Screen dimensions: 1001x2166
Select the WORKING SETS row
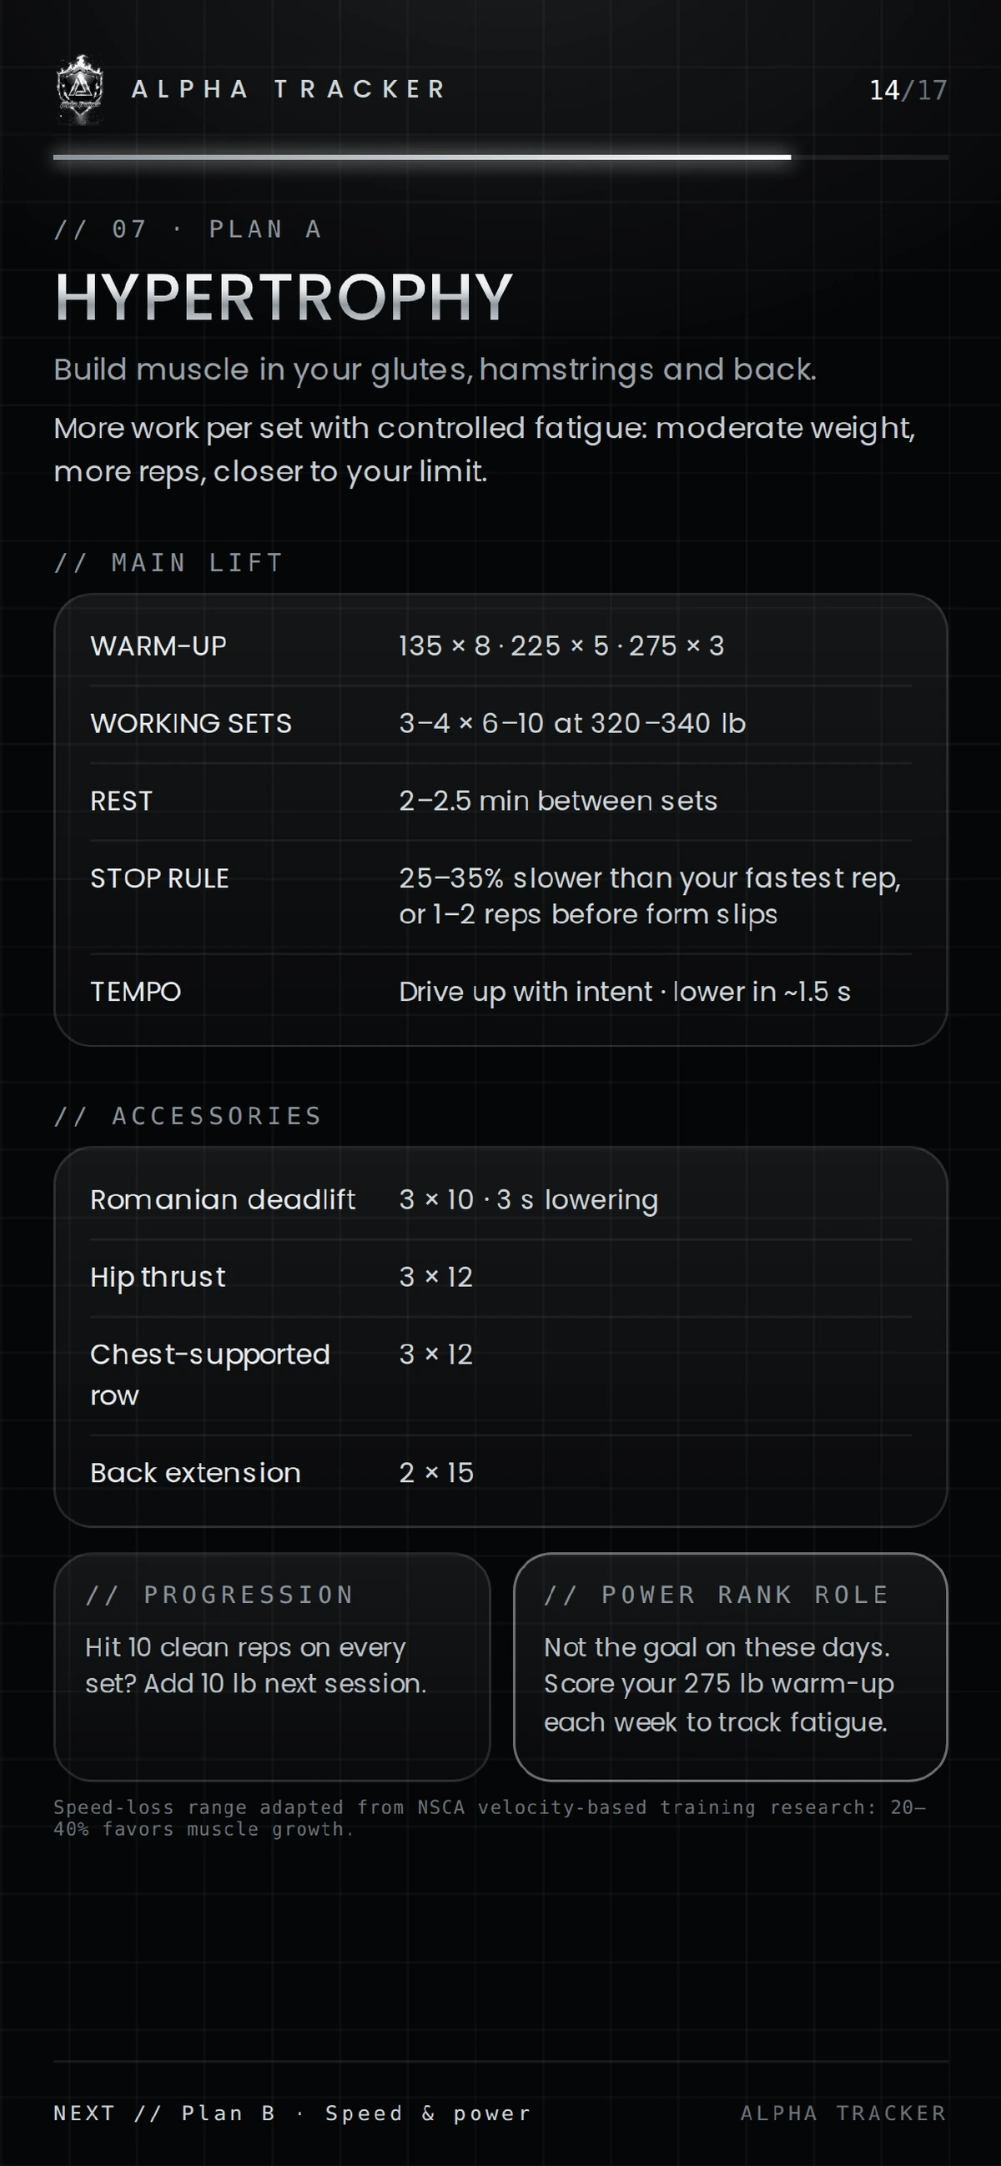click(x=500, y=723)
